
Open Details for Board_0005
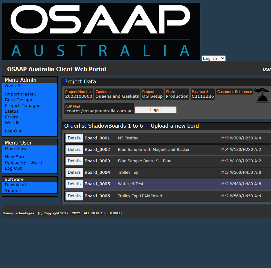(74, 184)
